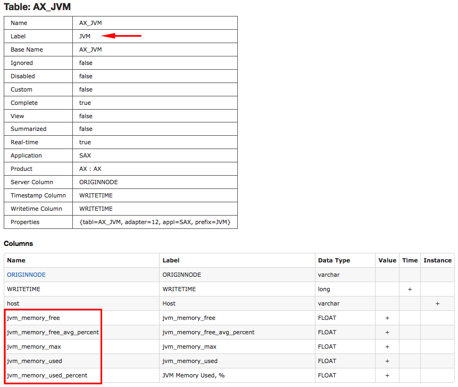
Task: Click the red arrow next to JVM label
Action: [x=122, y=36]
